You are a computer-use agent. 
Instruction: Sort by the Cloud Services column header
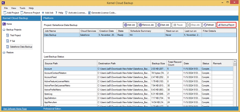point(89,31)
